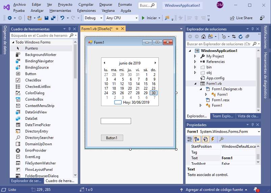Viewport: 271px width, 193px height.
Task: Click the Text property value Form1
Action: (238, 158)
